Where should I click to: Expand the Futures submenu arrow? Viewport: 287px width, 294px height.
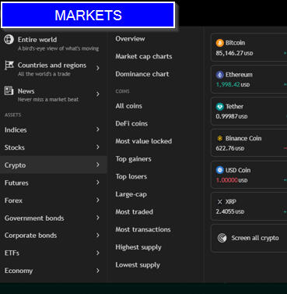click(x=98, y=182)
